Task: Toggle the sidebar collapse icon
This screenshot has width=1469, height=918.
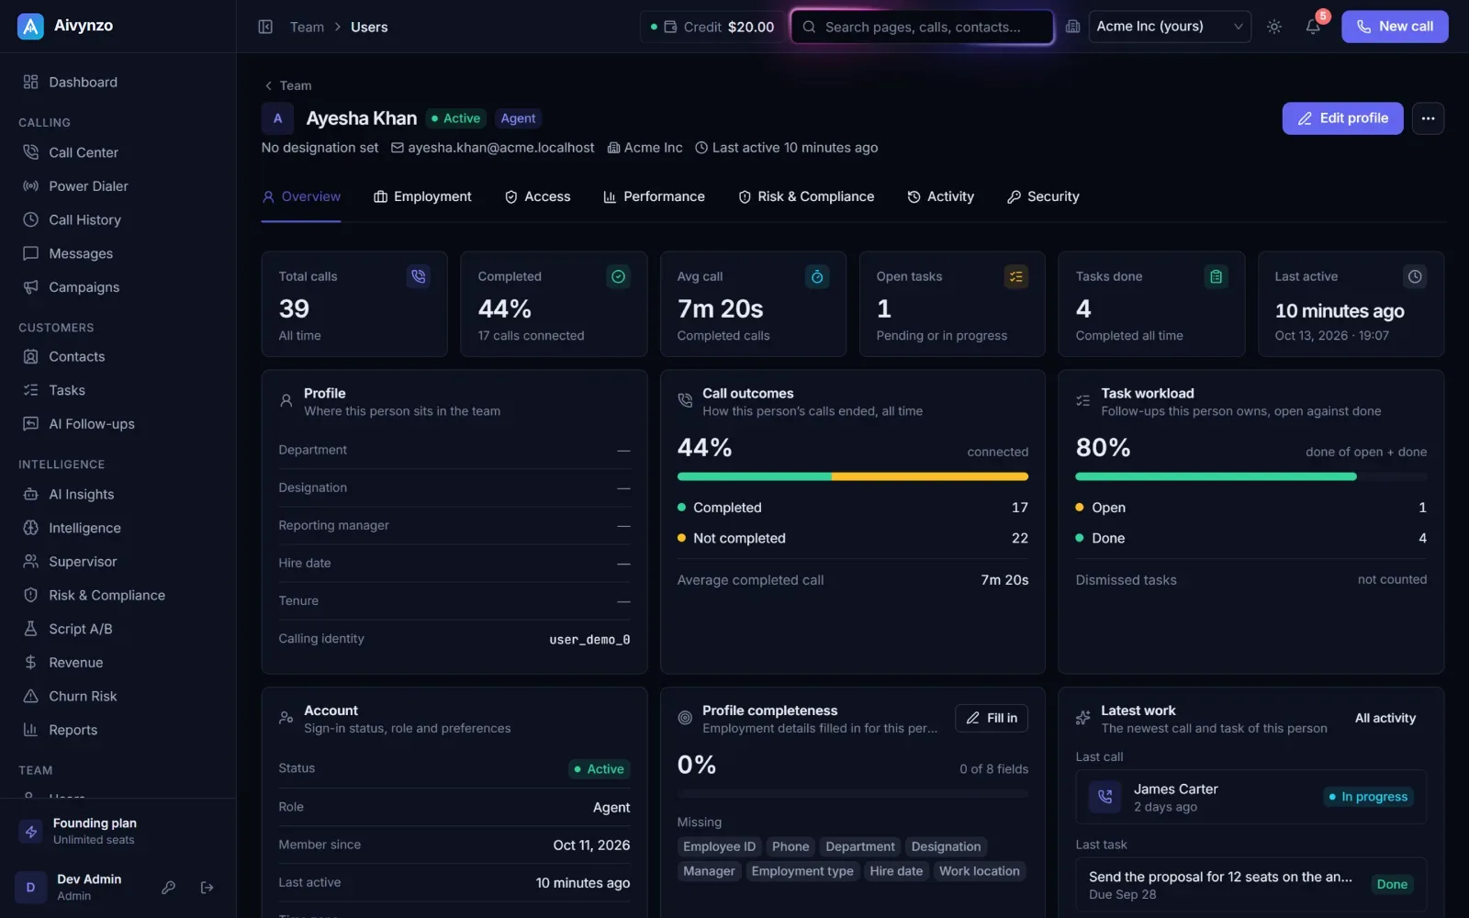Action: coord(265,27)
